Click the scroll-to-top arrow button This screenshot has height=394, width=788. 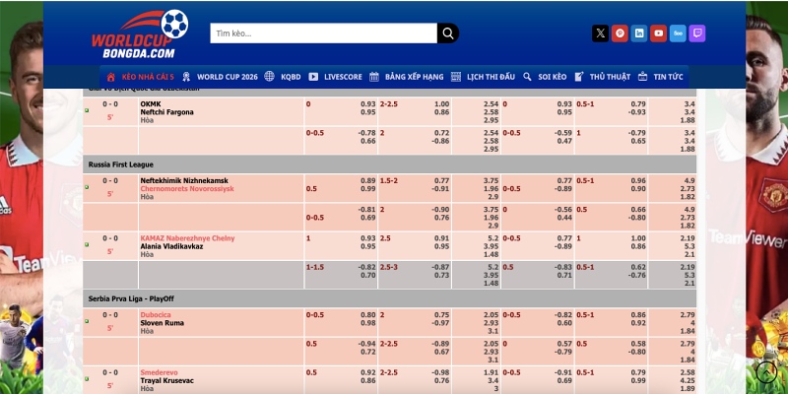[x=766, y=371]
